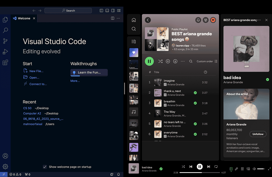Click the Unfollow button for Ariana Grande

coord(258,134)
